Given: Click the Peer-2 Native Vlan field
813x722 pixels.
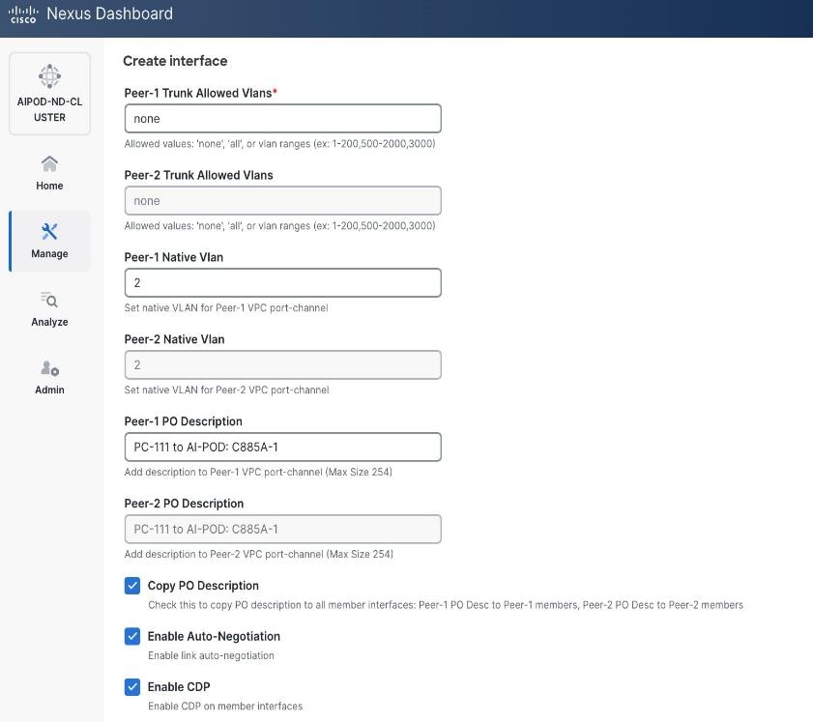Looking at the screenshot, I should (x=281, y=364).
